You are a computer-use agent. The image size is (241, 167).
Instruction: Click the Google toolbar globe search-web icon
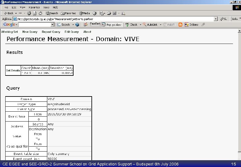pos(77,25)
